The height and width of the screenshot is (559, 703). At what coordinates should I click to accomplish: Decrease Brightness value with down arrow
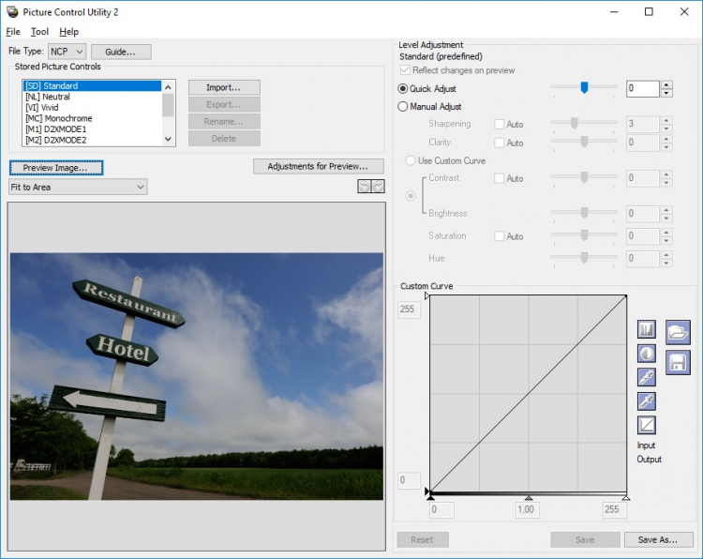[x=666, y=218]
